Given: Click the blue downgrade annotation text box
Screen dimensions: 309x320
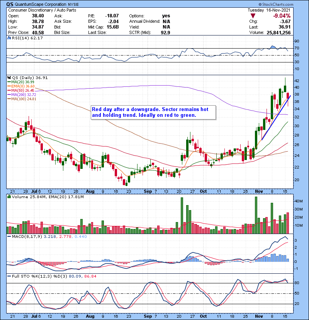Looking at the screenshot, I should click(x=153, y=112).
